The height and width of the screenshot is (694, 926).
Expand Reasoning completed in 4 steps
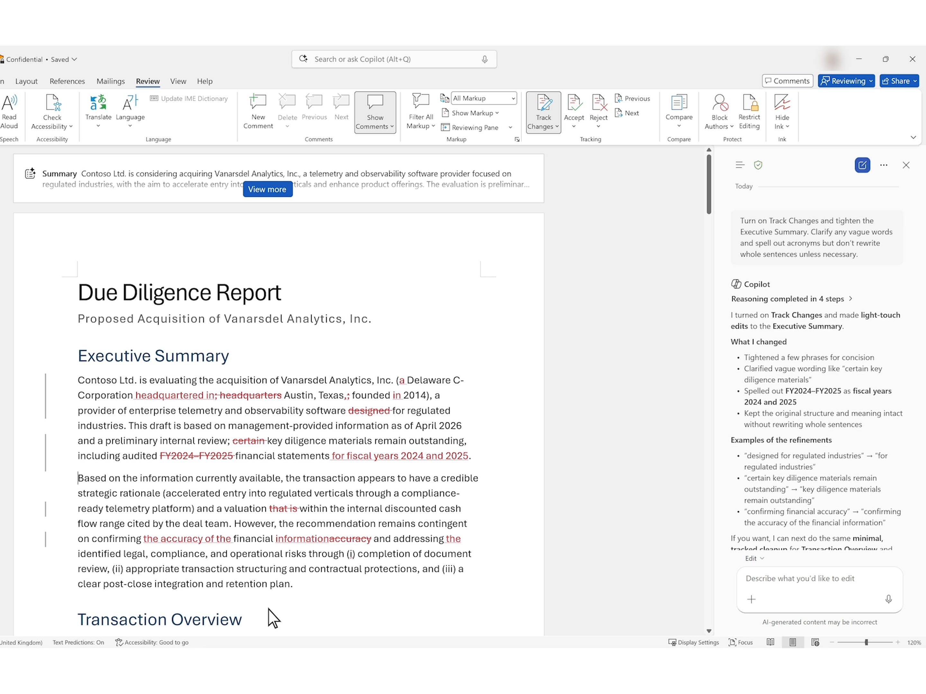(791, 299)
